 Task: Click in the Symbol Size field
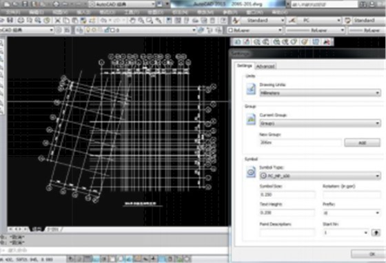click(x=287, y=195)
